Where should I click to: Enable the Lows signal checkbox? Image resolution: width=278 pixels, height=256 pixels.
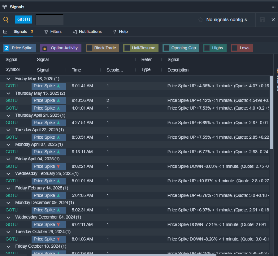[235, 48]
